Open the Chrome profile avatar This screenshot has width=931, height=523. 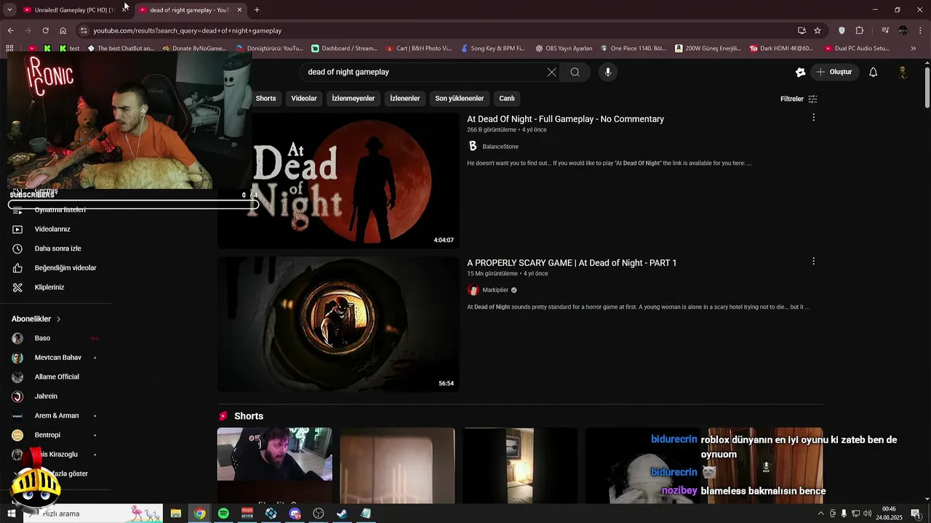(903, 31)
